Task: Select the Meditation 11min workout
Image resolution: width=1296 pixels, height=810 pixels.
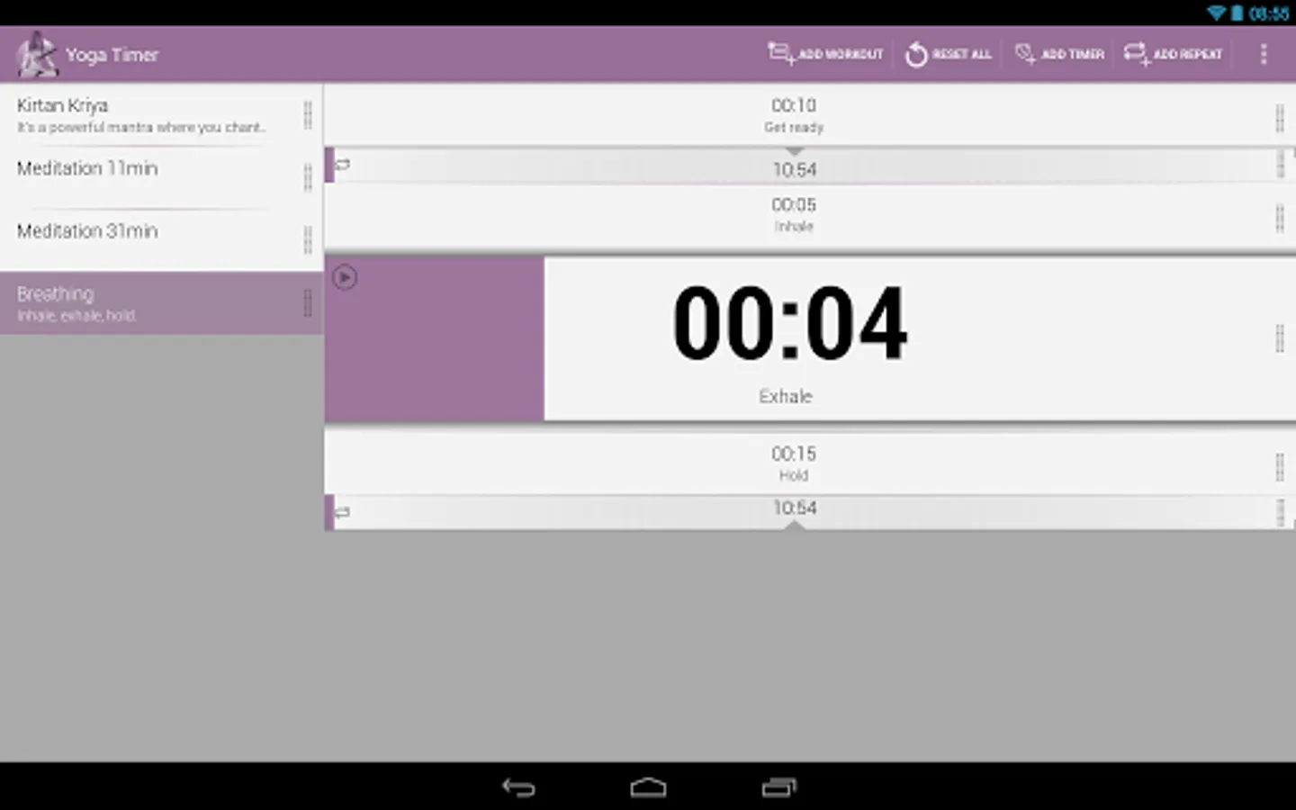Action: pos(162,178)
